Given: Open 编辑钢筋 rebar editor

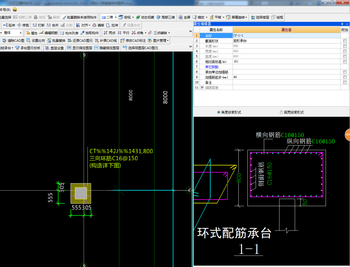Looking at the screenshot, I should [x=48, y=33].
